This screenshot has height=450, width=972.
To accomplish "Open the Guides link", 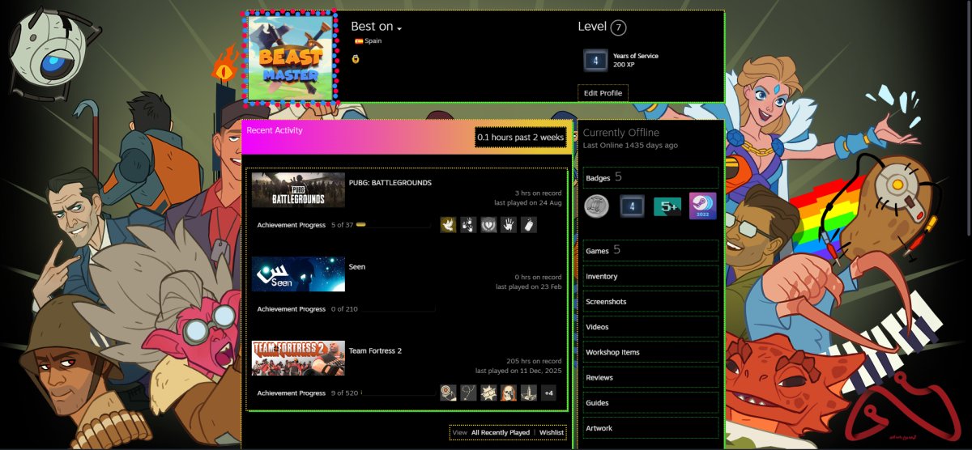I will click(x=650, y=403).
